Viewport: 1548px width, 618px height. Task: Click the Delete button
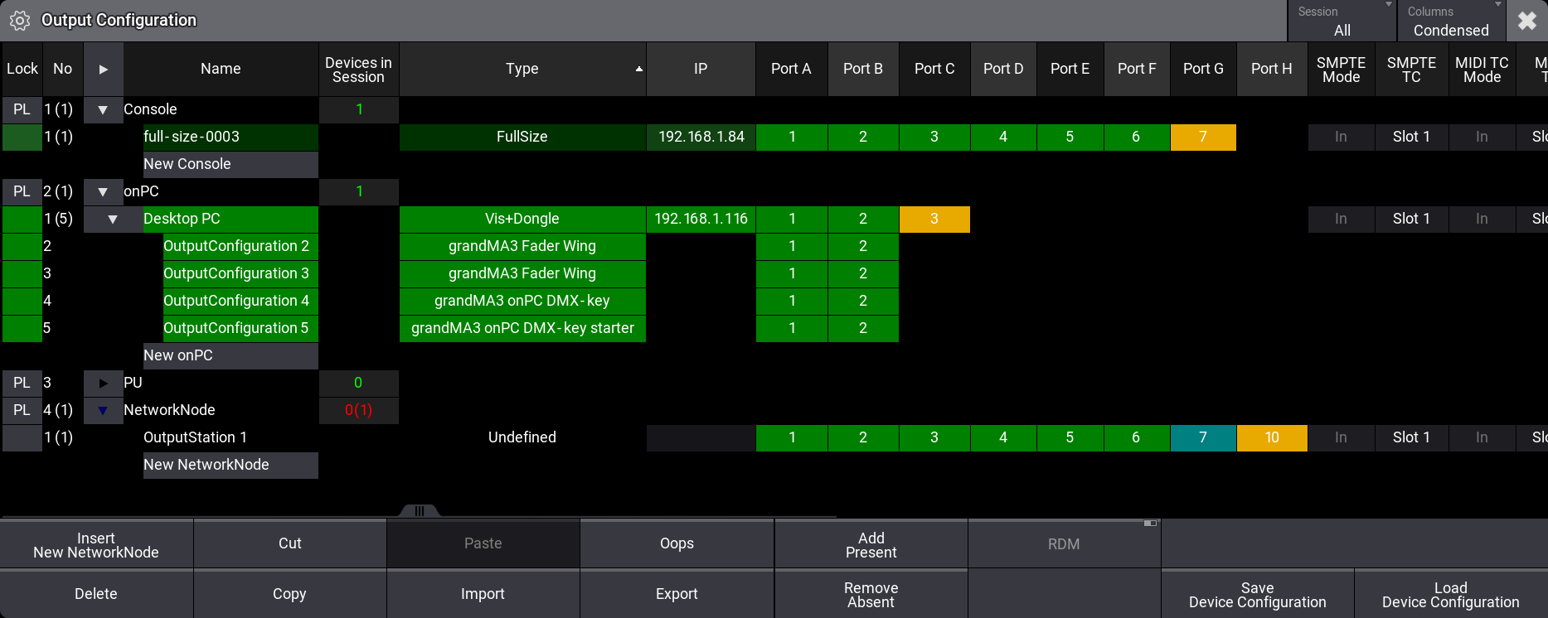[96, 594]
